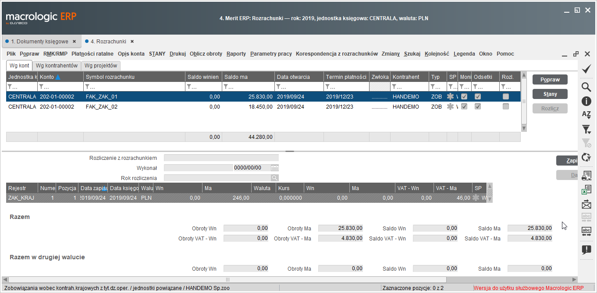Open the Raporty menu
Image resolution: width=597 pixels, height=293 pixels.
coord(236,54)
